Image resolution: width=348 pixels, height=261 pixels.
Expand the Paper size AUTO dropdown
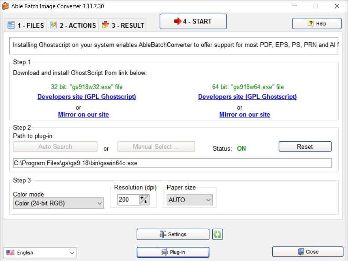pos(189,200)
